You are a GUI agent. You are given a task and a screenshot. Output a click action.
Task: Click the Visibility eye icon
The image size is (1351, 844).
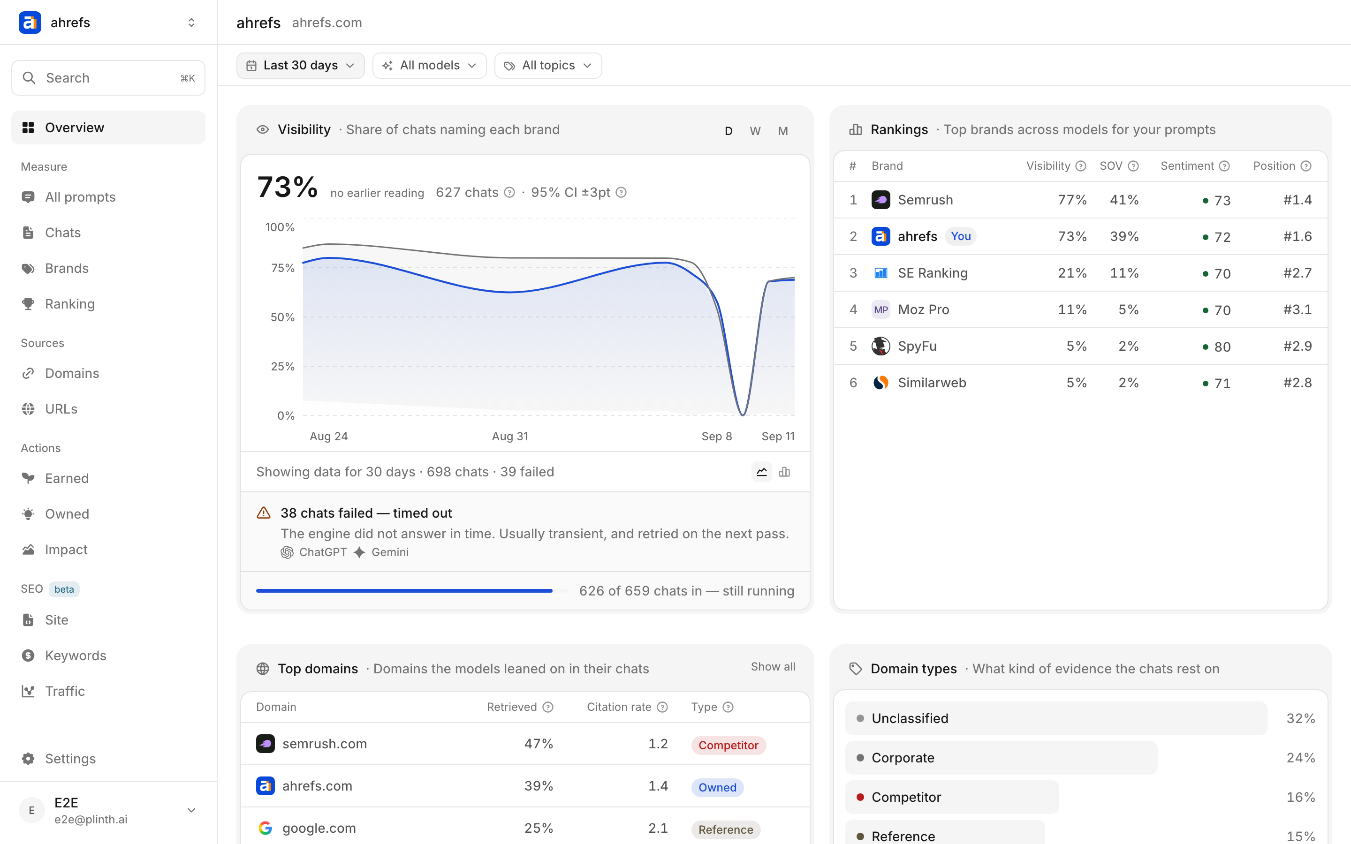(262, 129)
